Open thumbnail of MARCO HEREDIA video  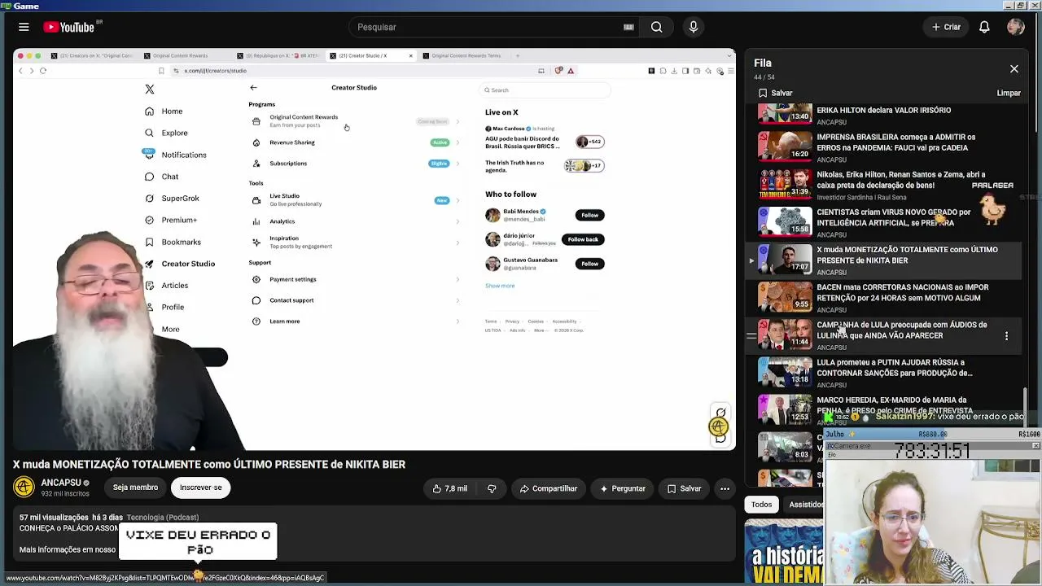[x=785, y=409]
